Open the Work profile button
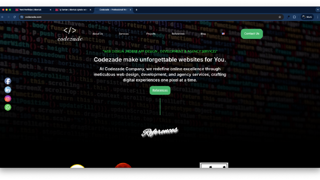Screen dimensions: 320x180 point(307,17)
